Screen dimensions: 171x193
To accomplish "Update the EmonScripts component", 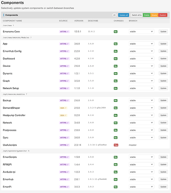I will (163, 157).
